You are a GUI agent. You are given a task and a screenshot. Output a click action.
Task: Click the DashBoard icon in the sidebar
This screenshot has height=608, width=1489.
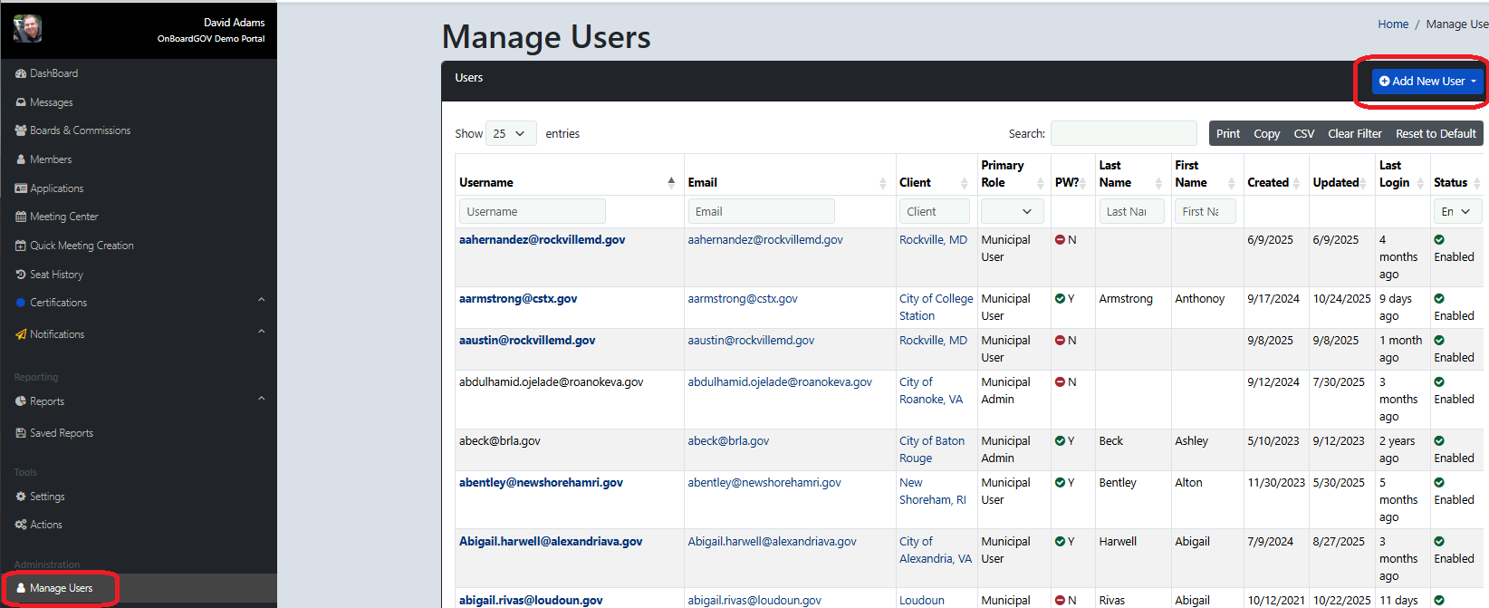pos(21,73)
